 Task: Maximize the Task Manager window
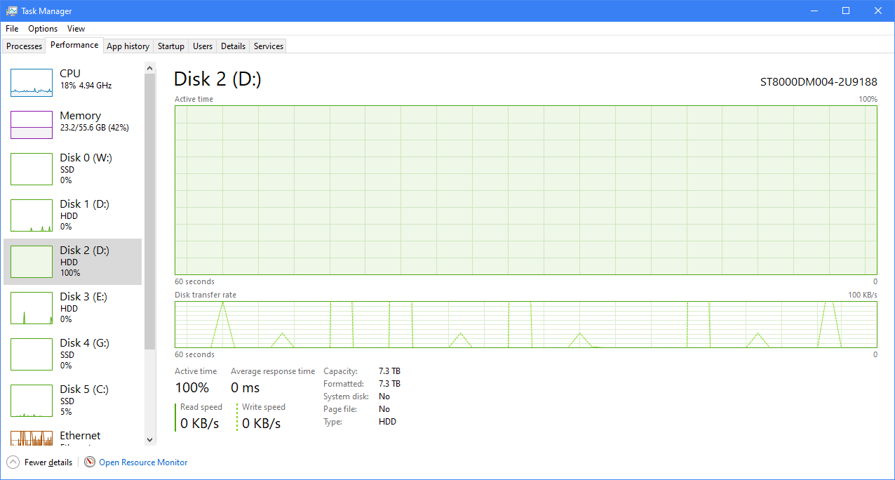pyautogui.click(x=846, y=11)
